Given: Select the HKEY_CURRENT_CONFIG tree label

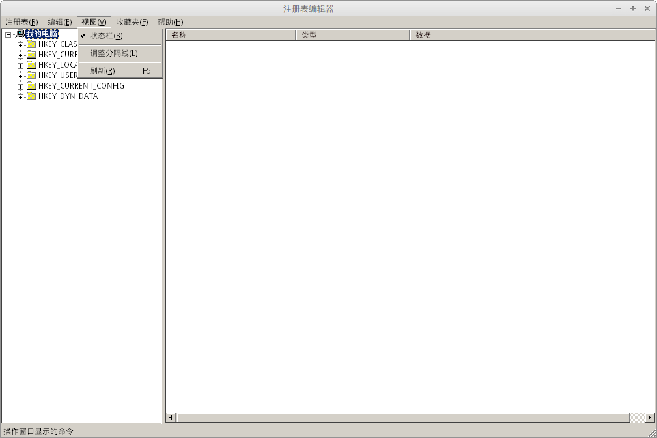Looking at the screenshot, I should pyautogui.click(x=81, y=86).
